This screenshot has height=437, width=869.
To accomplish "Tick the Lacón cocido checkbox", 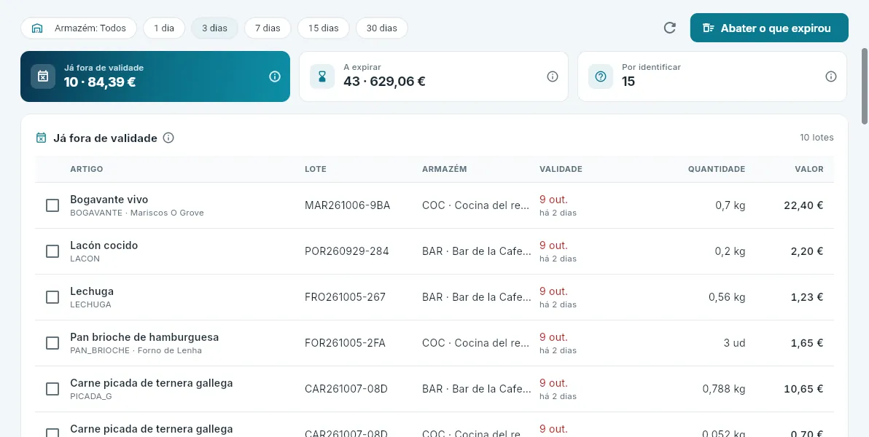I will click(x=52, y=251).
